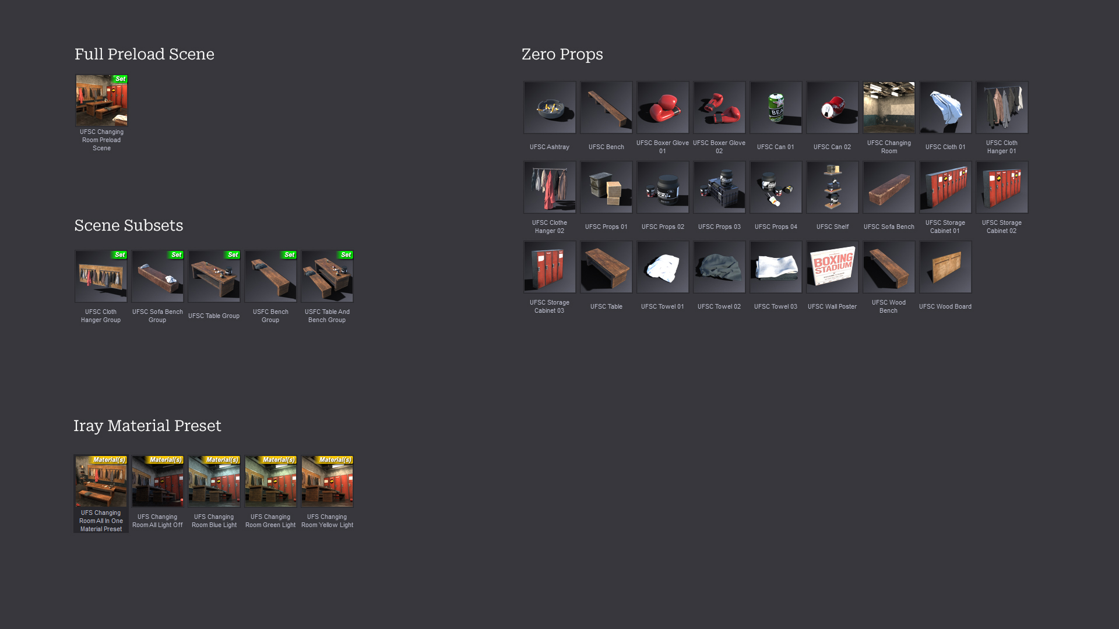Screen dimensions: 1119x629
Task: Open UFSC Changing Room Preload Scene thumbnail
Action: coord(101,100)
